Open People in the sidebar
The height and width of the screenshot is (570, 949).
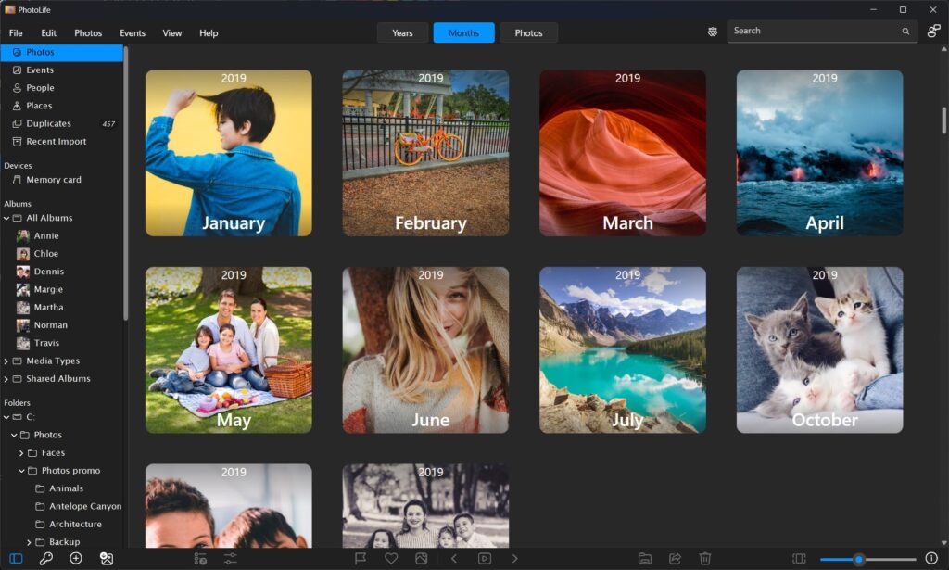click(61, 88)
